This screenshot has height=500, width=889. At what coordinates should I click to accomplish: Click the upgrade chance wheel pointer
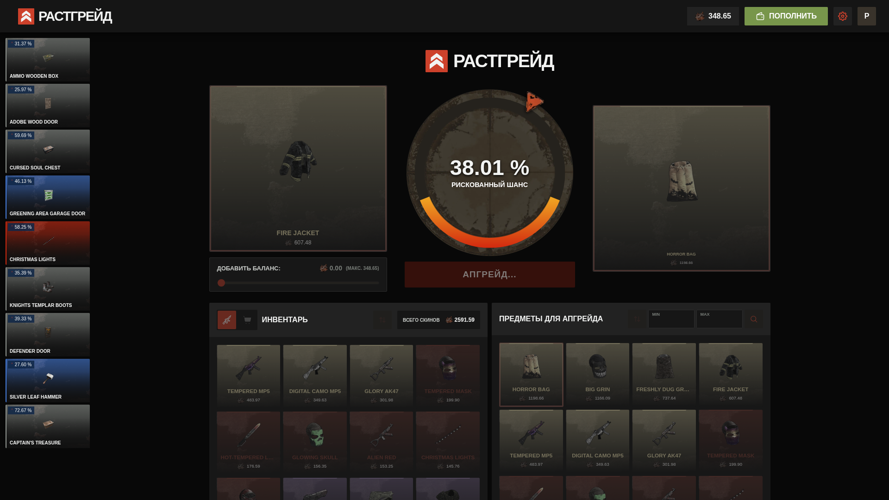(x=534, y=101)
